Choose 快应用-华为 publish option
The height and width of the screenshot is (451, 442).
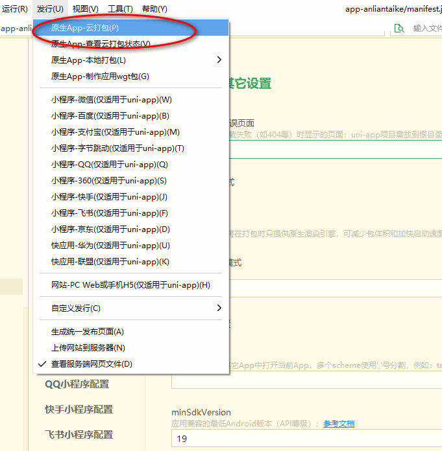(110, 246)
